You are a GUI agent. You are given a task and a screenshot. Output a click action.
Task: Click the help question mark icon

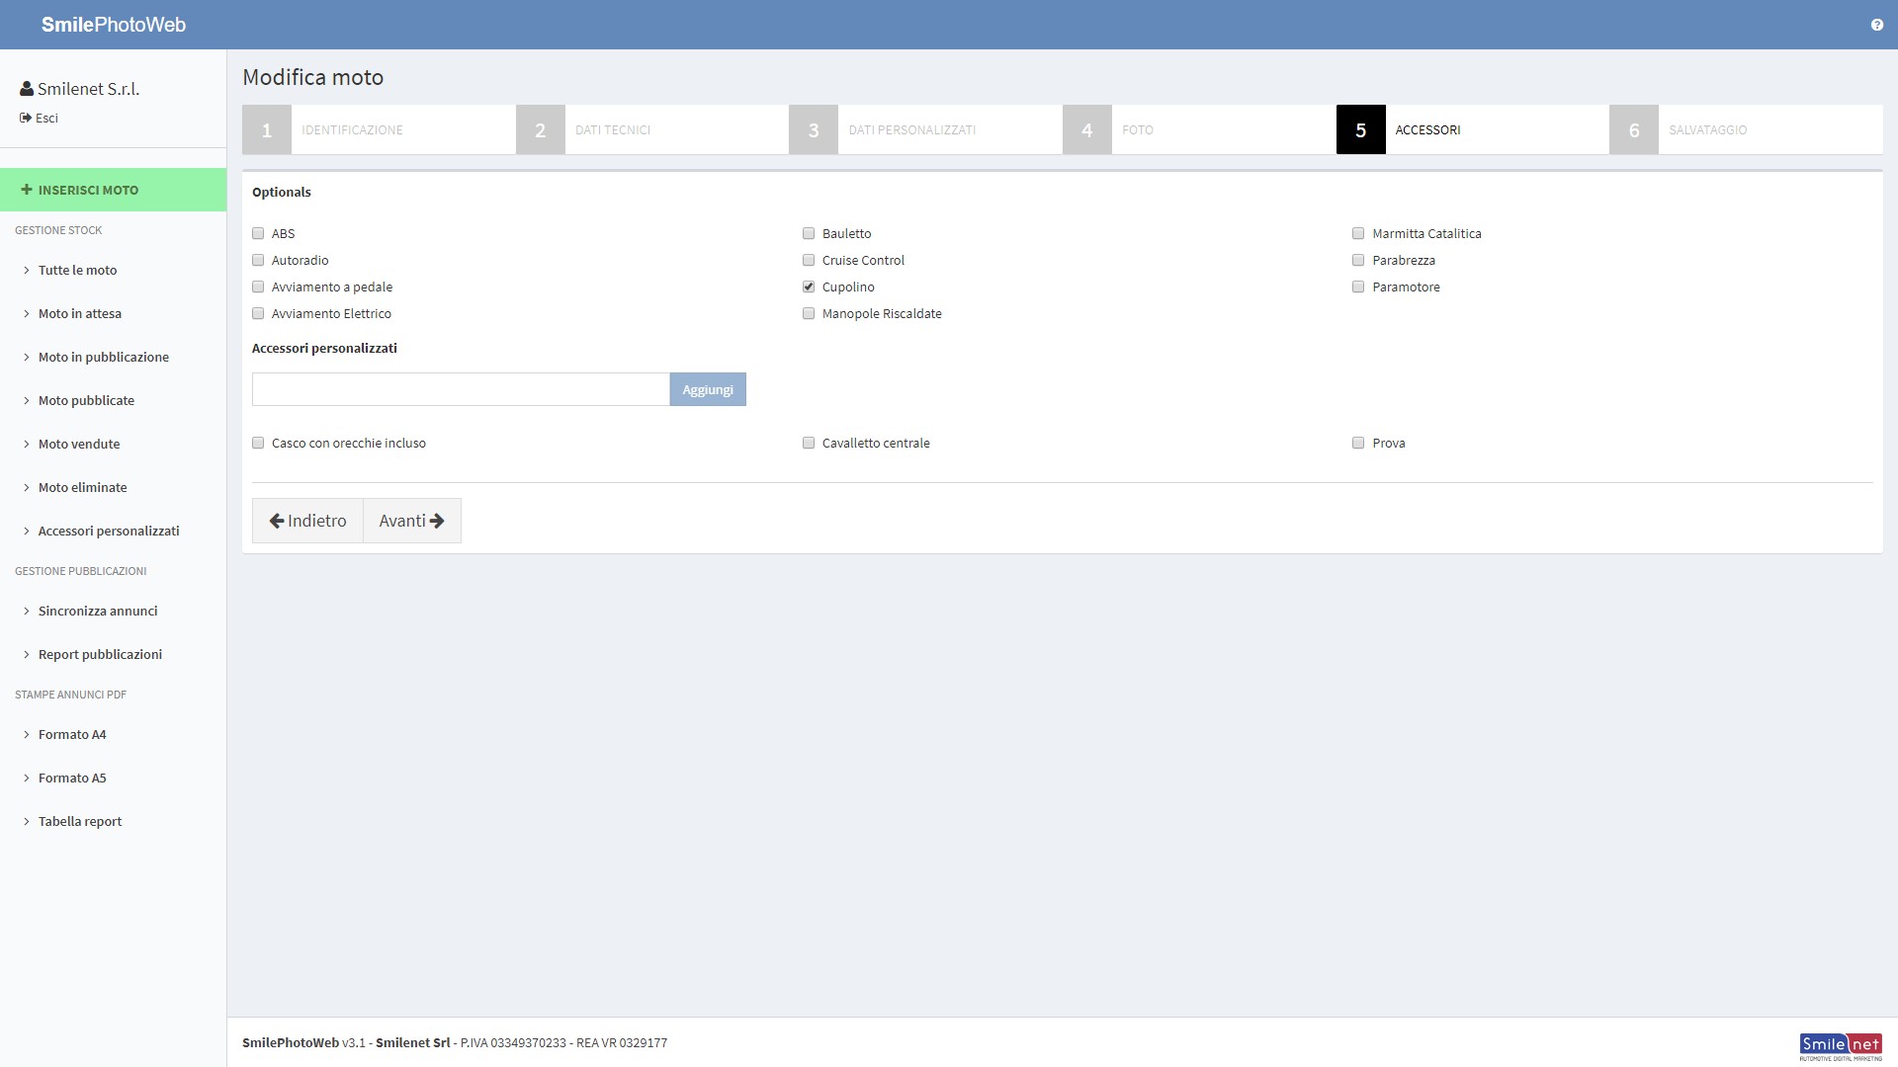click(1876, 25)
